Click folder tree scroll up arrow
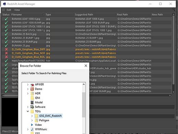 (x=84, y=85)
